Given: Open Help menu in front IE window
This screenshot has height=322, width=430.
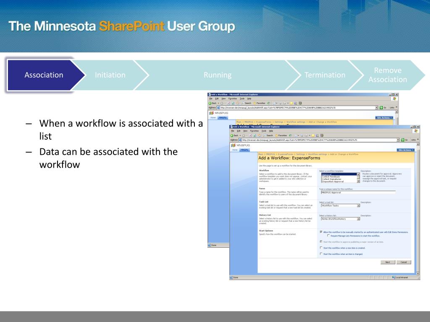Looking at the screenshot, I should pyautogui.click(x=271, y=131).
